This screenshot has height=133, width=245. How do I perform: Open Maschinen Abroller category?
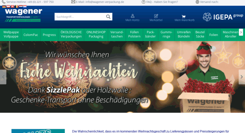coord(230,34)
